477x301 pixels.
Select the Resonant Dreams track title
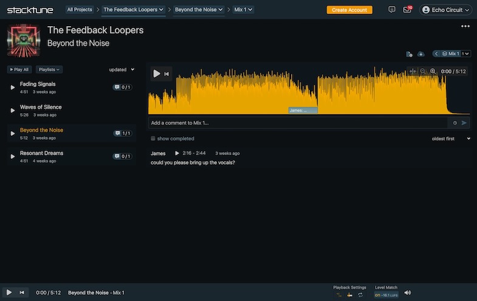(41, 153)
